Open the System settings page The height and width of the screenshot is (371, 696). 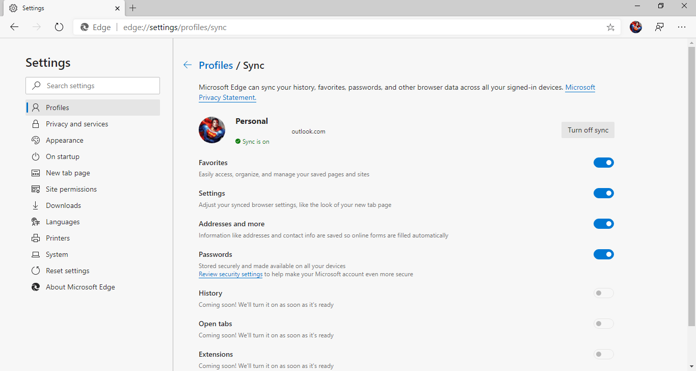pyautogui.click(x=93, y=254)
